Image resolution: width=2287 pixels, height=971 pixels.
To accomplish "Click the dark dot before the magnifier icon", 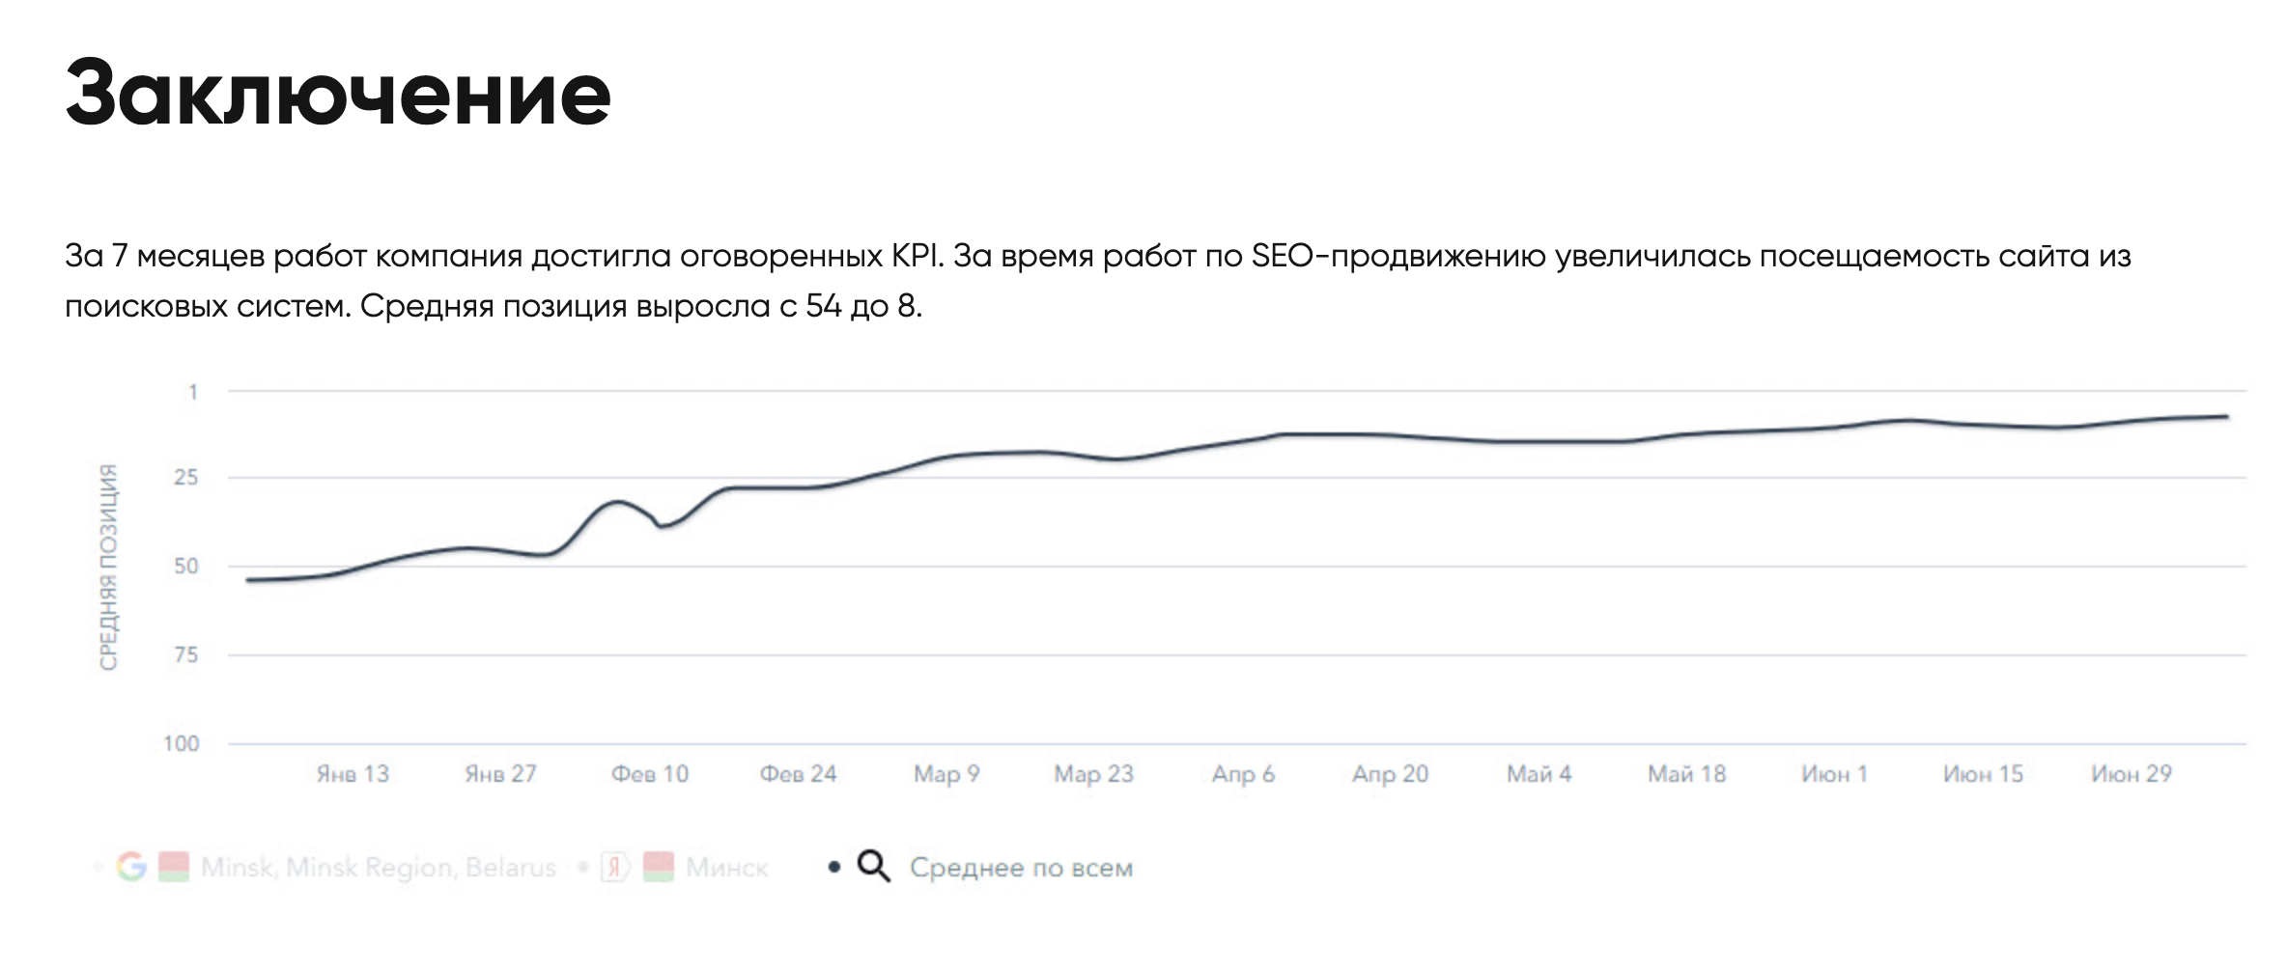I will click(x=834, y=868).
